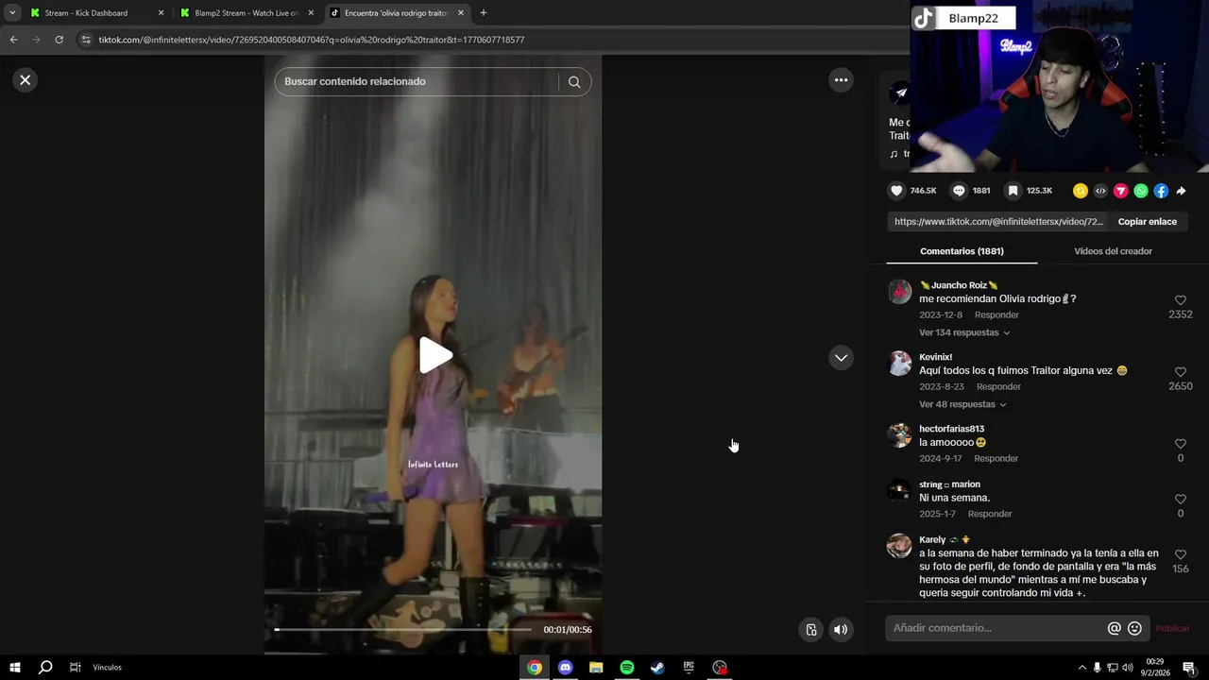The width and height of the screenshot is (1209, 680).
Task: Open hectorfarias813 username link
Action: [951, 429]
